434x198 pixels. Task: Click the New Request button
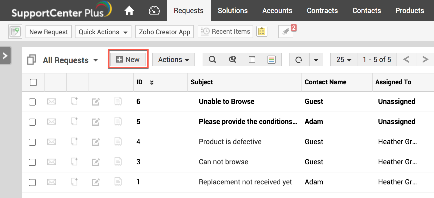tap(49, 32)
